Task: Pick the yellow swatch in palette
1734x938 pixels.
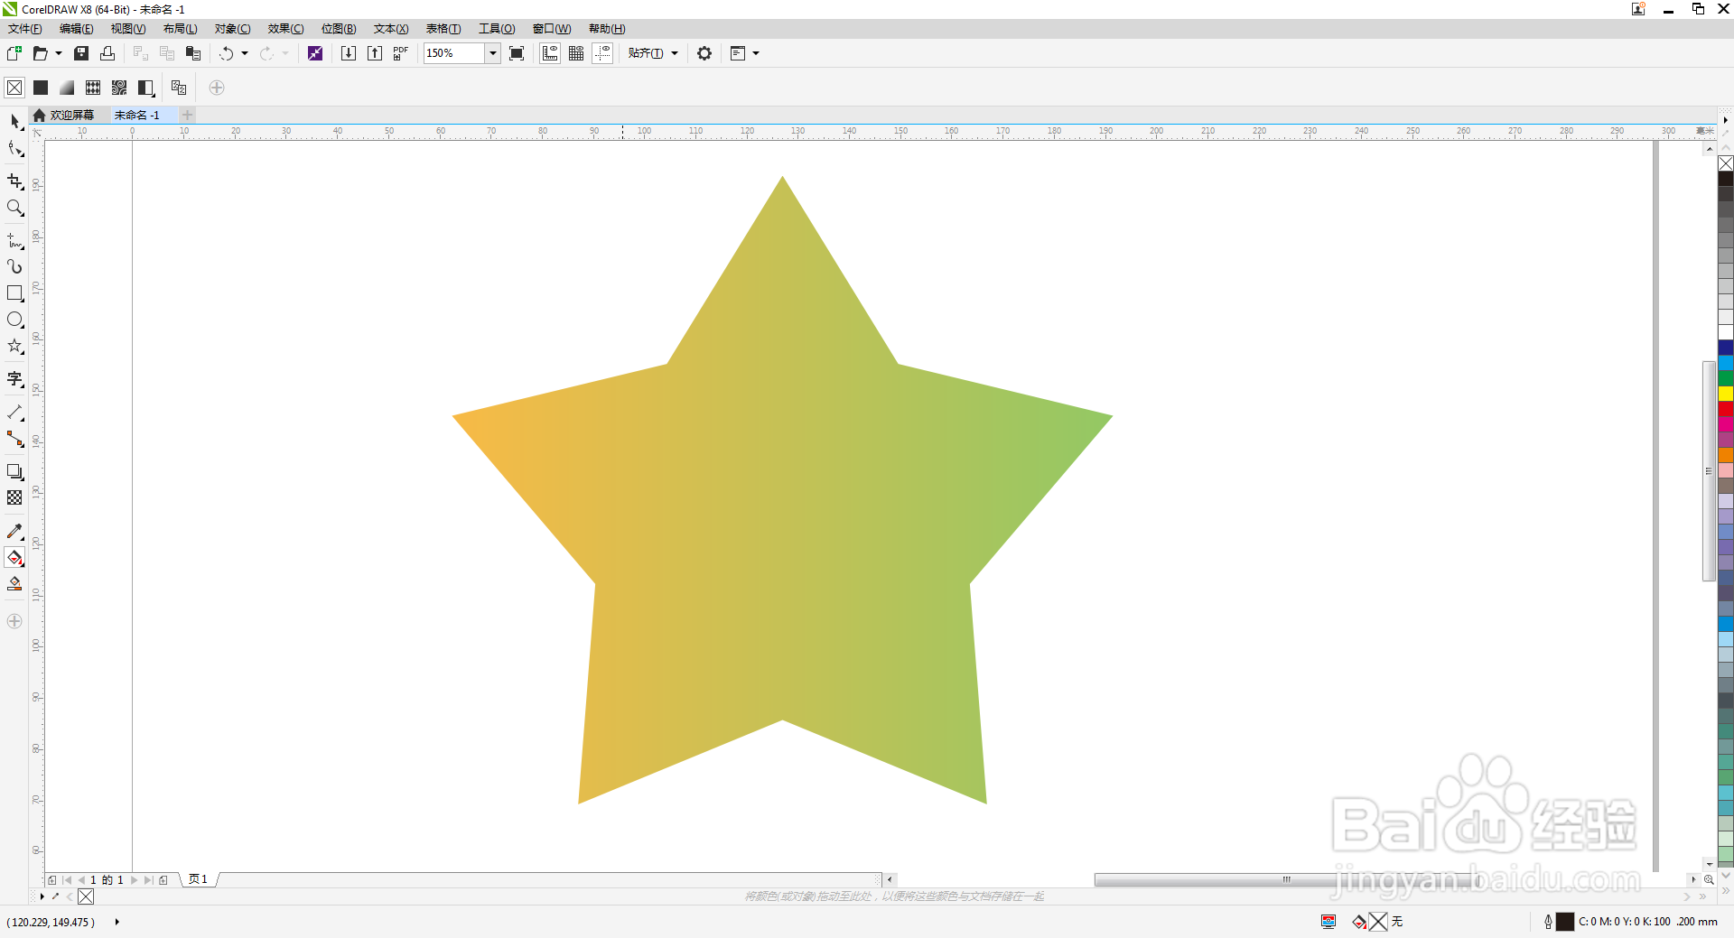Action: [x=1726, y=394]
